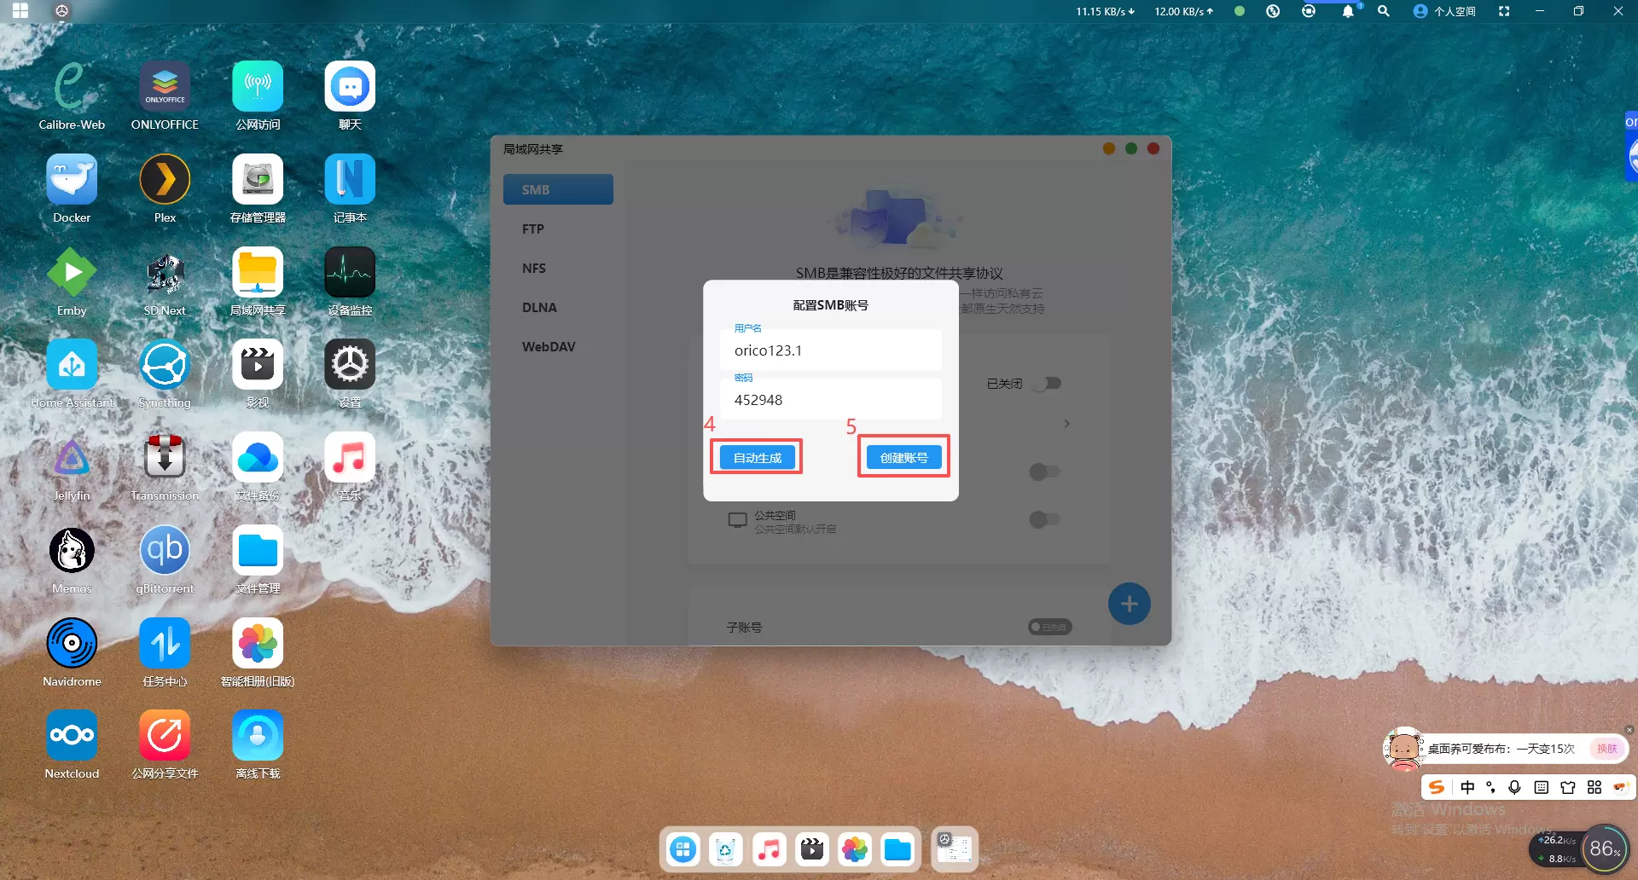The width and height of the screenshot is (1638, 880).
Task: Open Transmission download app
Action: coord(165,458)
